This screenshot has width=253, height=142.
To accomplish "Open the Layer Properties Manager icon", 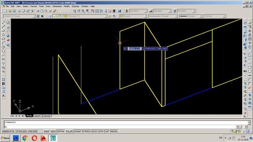I will (x=50, y=16).
